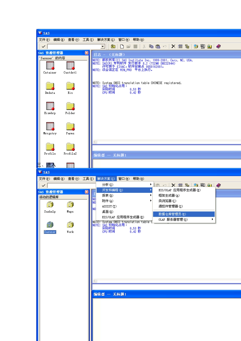Click the Delete X icon in upper toolbar
The height and width of the screenshot is (341, 241).
tap(173, 46)
